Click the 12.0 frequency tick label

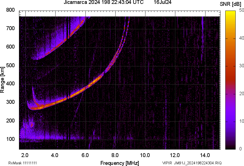click(x=175, y=155)
